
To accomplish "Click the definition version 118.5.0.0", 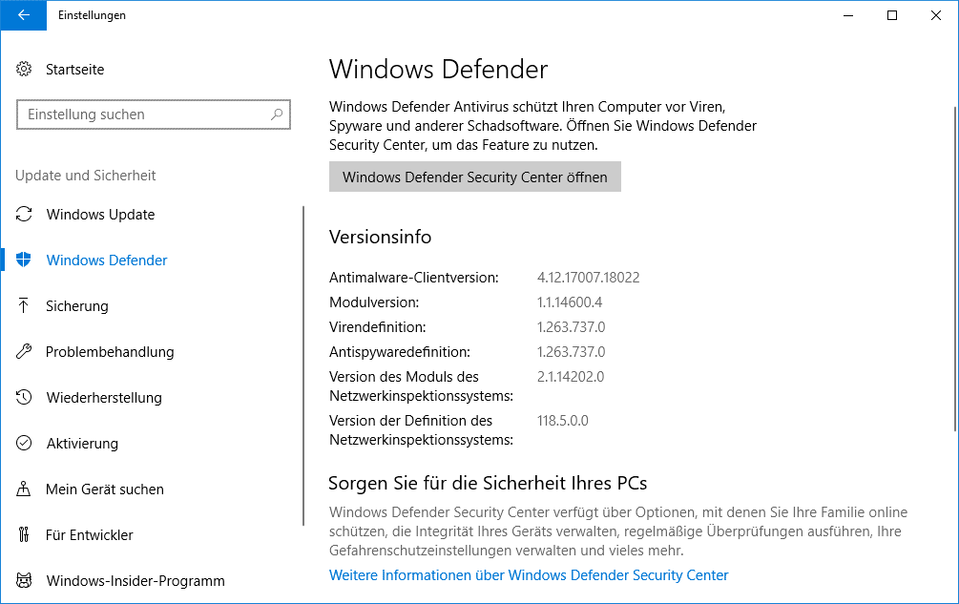I will pyautogui.click(x=563, y=421).
